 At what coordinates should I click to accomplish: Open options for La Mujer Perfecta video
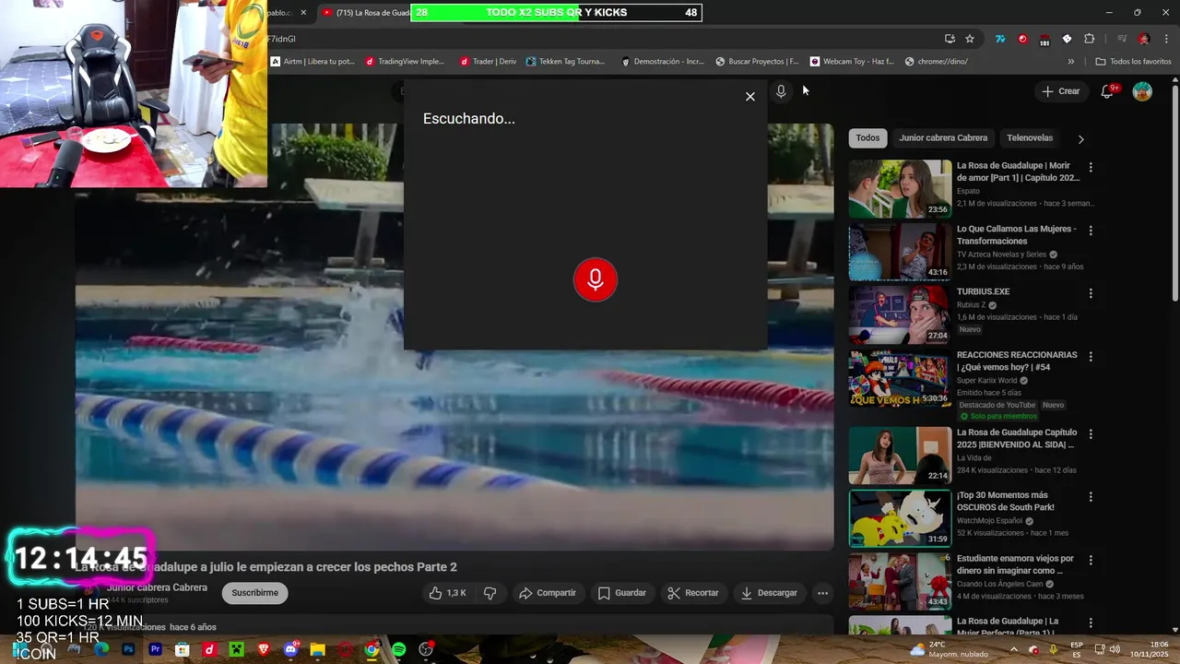(1091, 622)
